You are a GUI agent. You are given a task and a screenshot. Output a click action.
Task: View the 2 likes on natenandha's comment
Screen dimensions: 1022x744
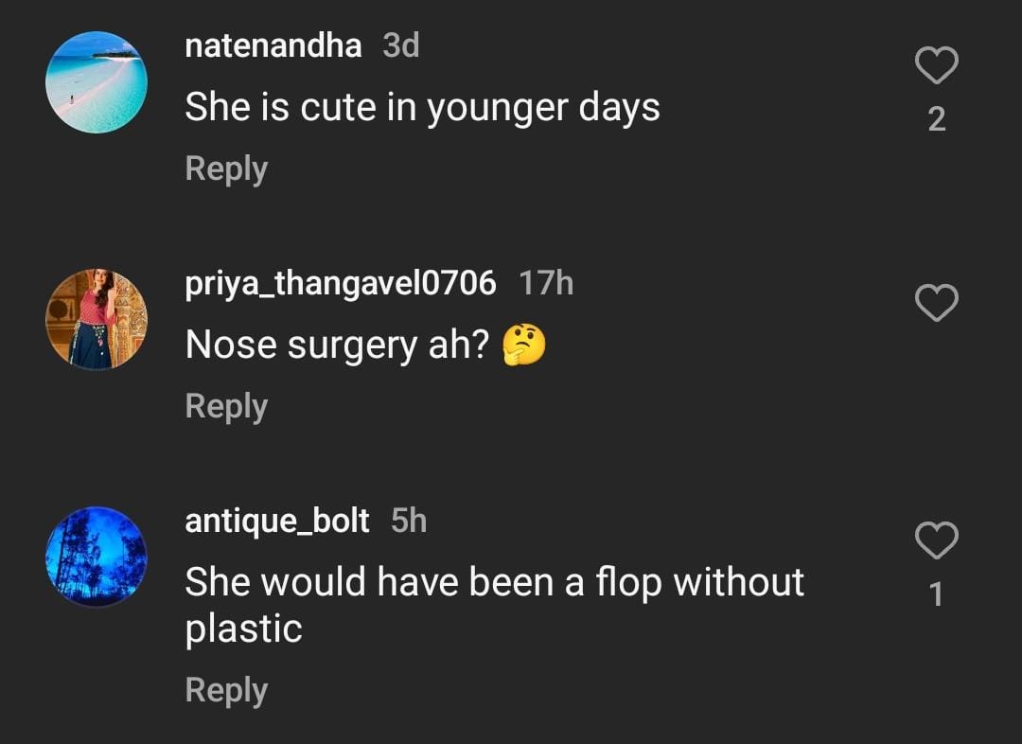pyautogui.click(x=937, y=119)
